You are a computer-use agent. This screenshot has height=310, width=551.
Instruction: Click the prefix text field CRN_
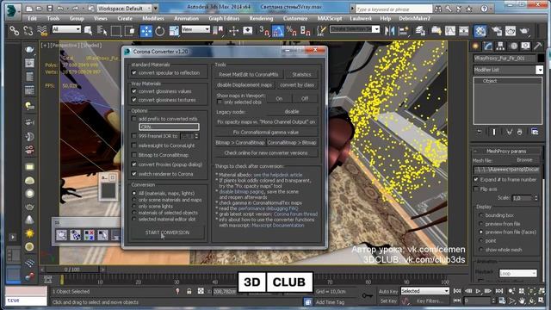[169, 127]
